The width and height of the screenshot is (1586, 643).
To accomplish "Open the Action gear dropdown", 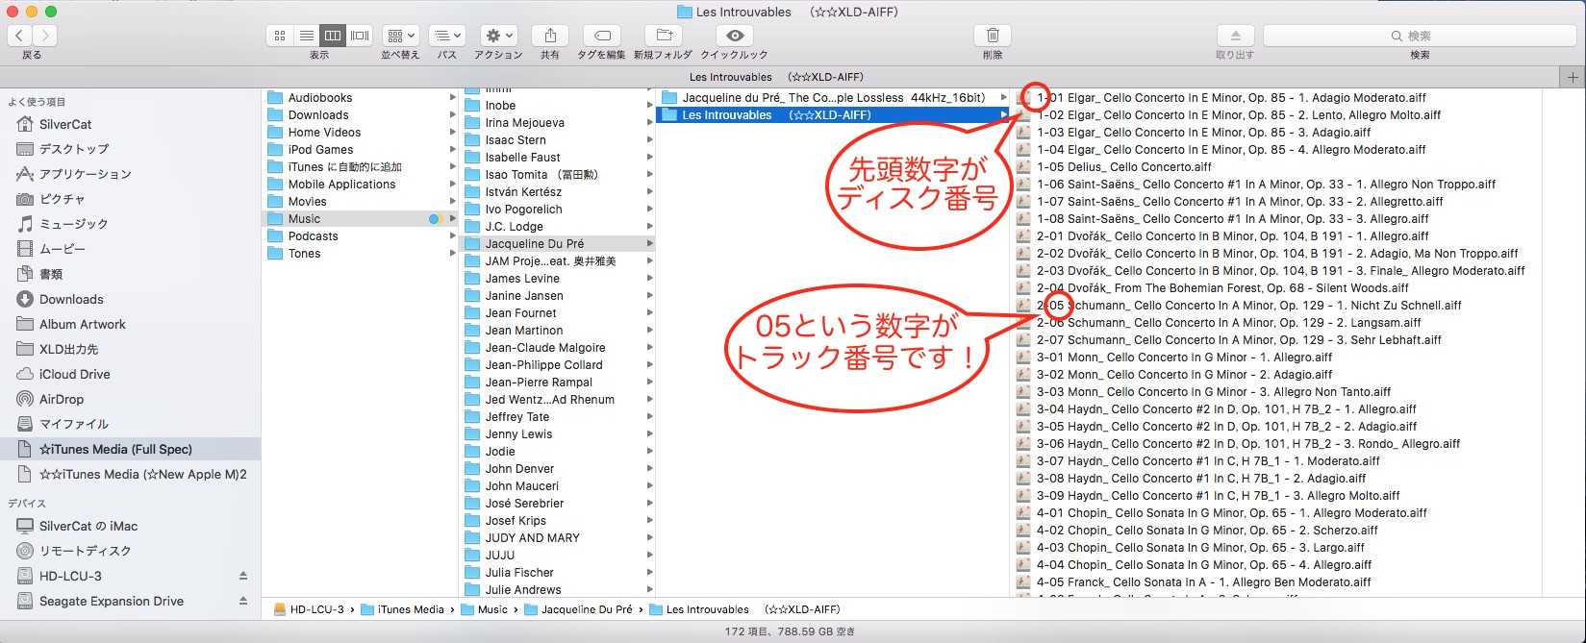I will 498,36.
